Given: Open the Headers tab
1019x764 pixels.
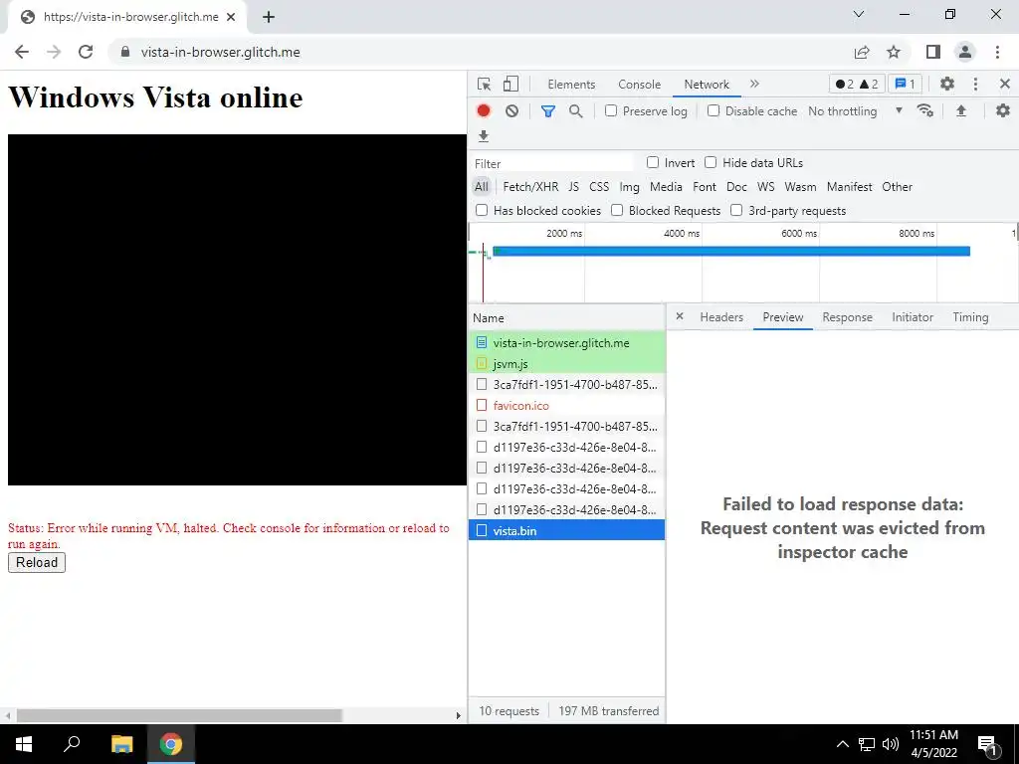Looking at the screenshot, I should 721,317.
